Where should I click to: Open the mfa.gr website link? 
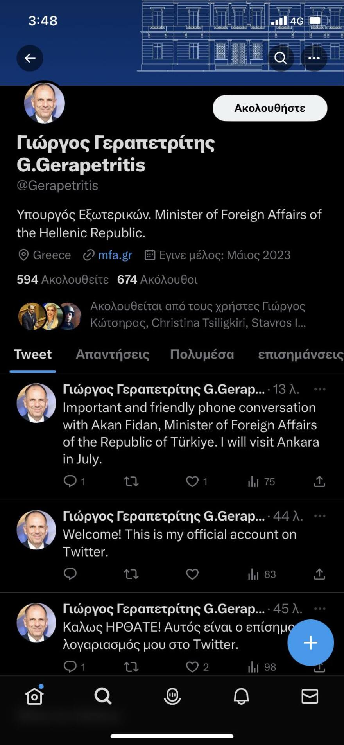115,255
